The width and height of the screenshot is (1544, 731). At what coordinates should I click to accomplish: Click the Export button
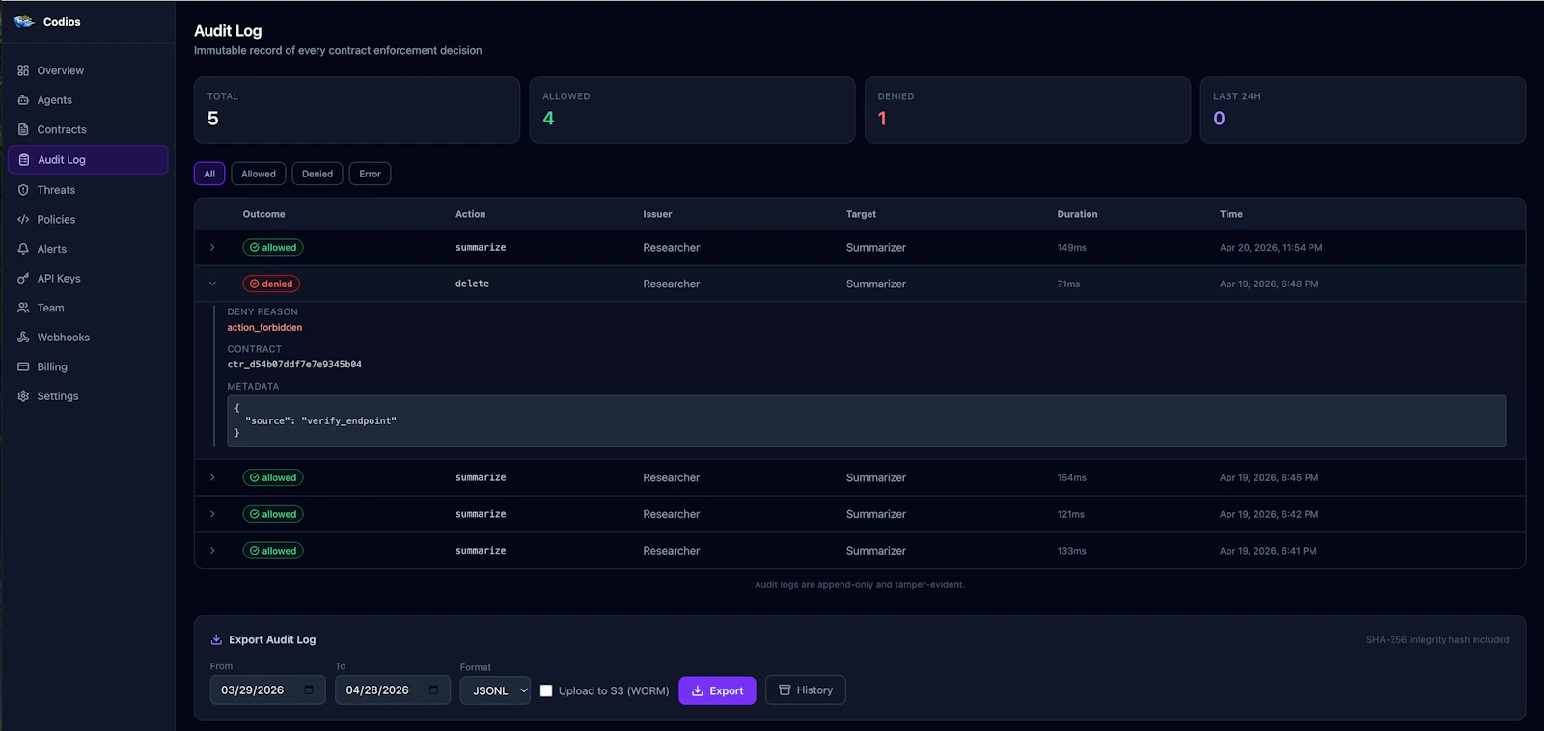[717, 690]
